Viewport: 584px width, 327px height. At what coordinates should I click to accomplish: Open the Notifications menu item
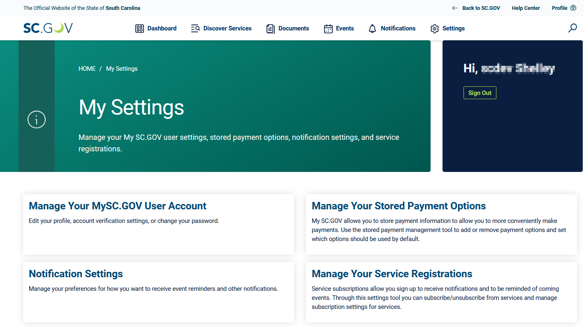point(392,28)
